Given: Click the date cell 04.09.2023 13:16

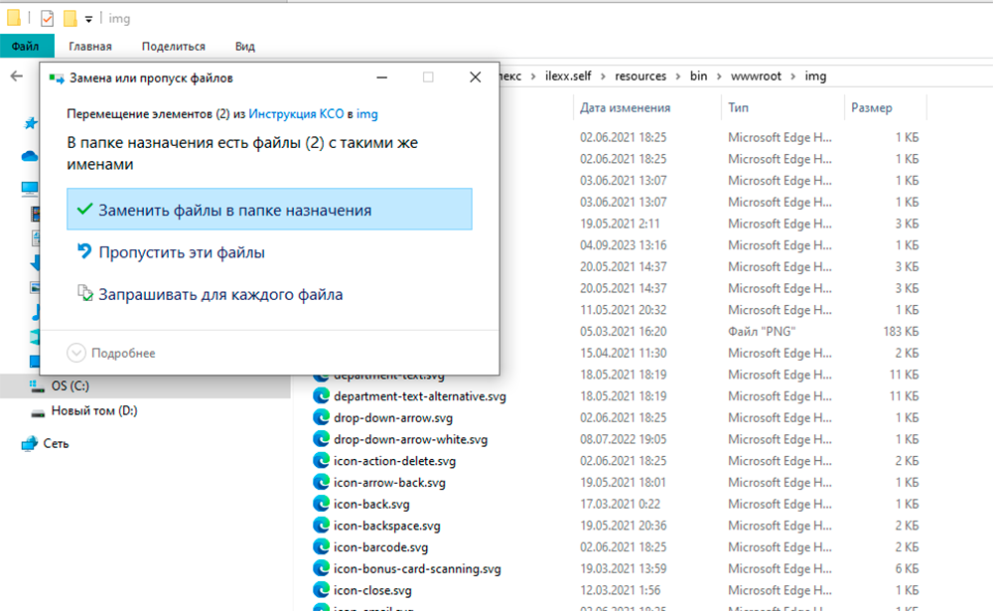Looking at the screenshot, I should [x=624, y=245].
